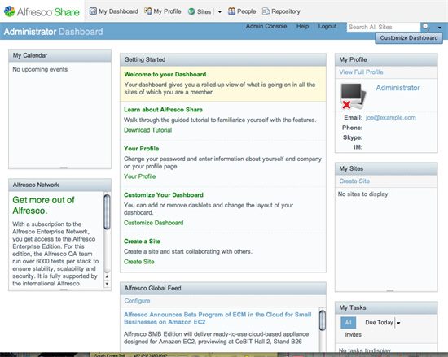Viewport: 448px width, 357px height.
Task: Click 'No sites to display' text
Action: pos(362,194)
